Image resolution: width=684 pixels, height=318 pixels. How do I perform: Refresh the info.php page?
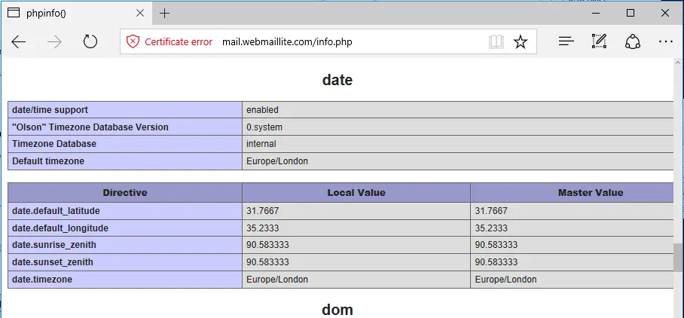click(90, 42)
